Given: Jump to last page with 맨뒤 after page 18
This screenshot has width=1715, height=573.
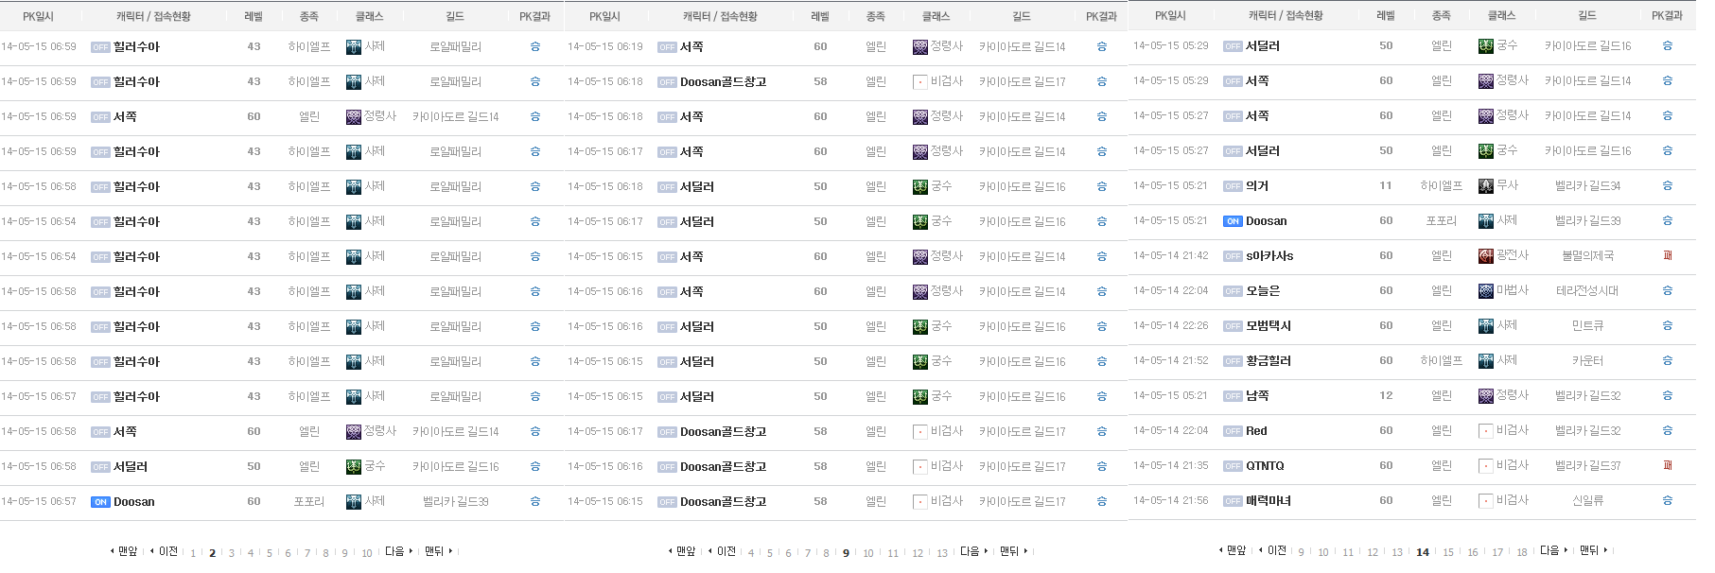Looking at the screenshot, I should pos(1592,550).
